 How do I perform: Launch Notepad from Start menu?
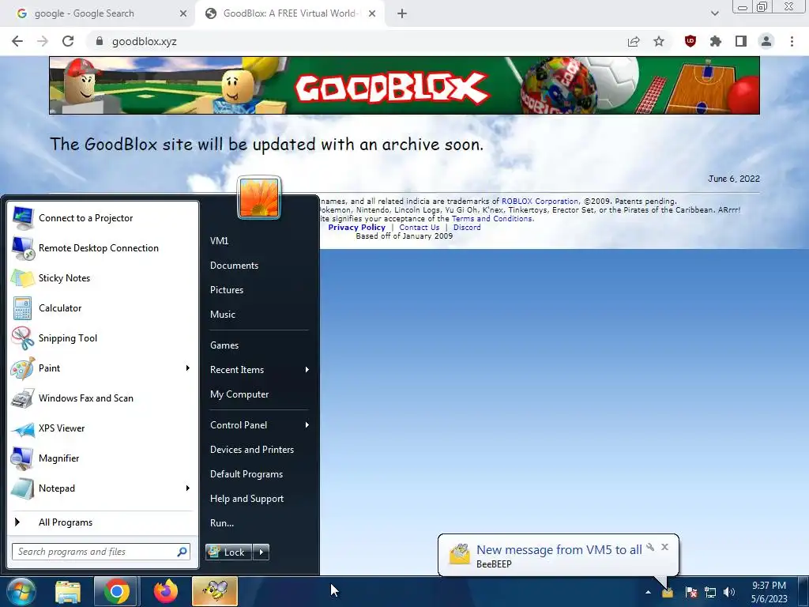point(102,488)
